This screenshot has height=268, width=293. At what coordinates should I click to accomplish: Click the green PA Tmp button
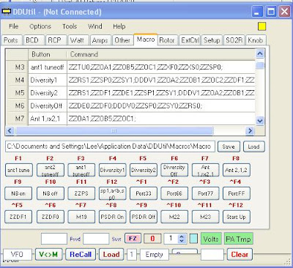click(x=239, y=239)
